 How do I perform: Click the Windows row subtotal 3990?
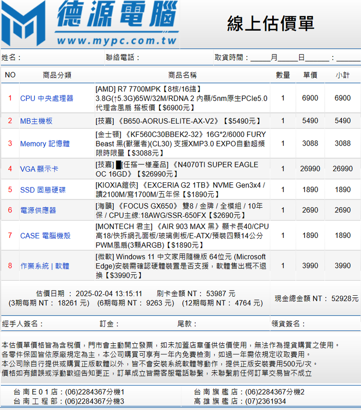tap(342, 266)
